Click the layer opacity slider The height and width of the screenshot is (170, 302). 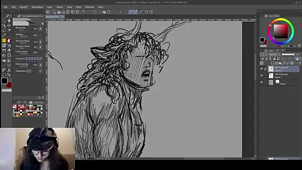[288, 54]
